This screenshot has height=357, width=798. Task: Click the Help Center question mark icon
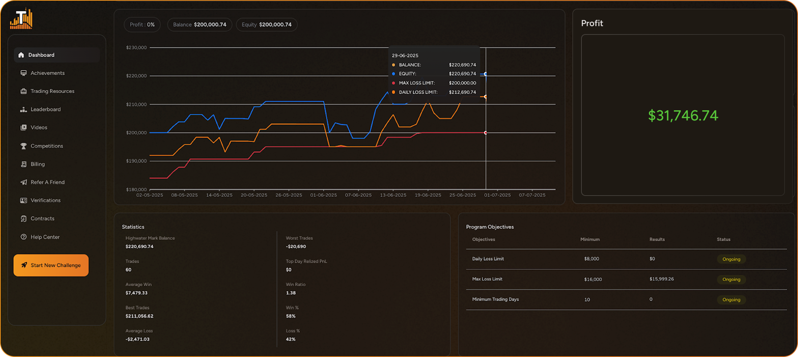tap(24, 237)
